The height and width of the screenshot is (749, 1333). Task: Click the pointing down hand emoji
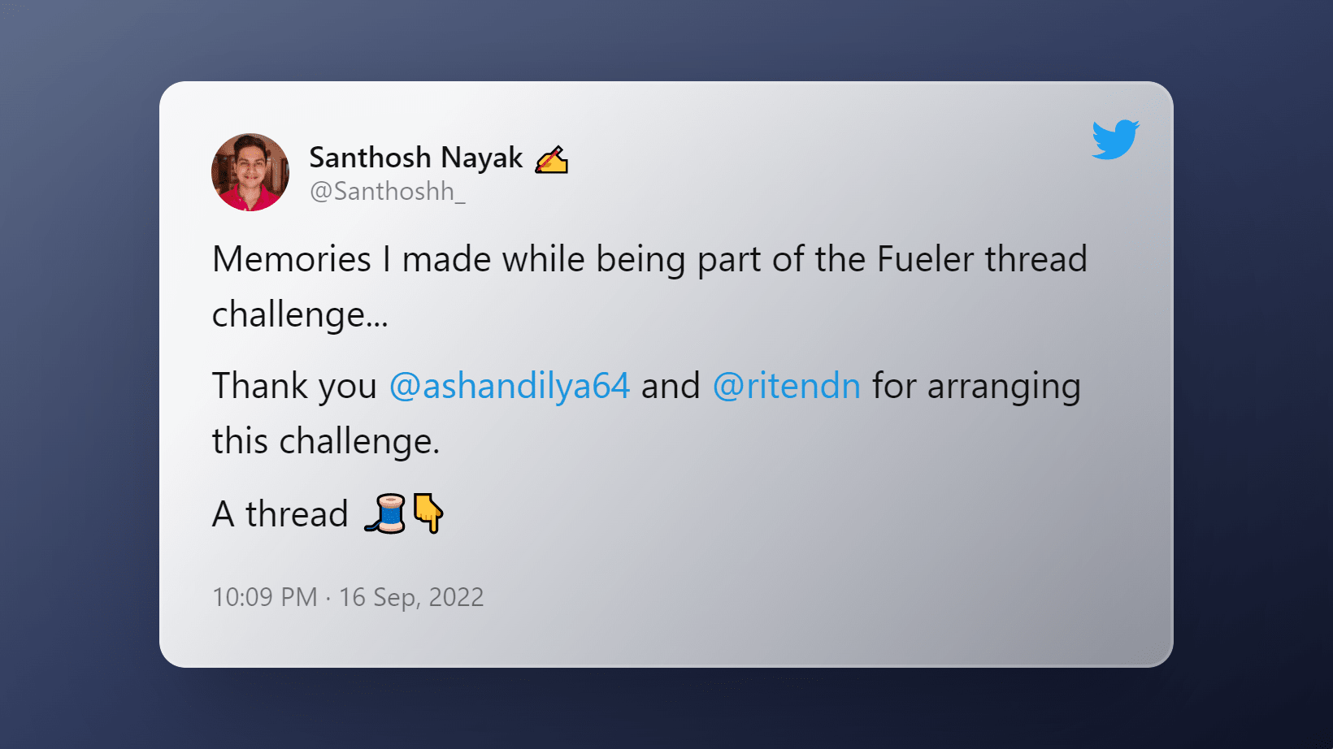pos(428,513)
